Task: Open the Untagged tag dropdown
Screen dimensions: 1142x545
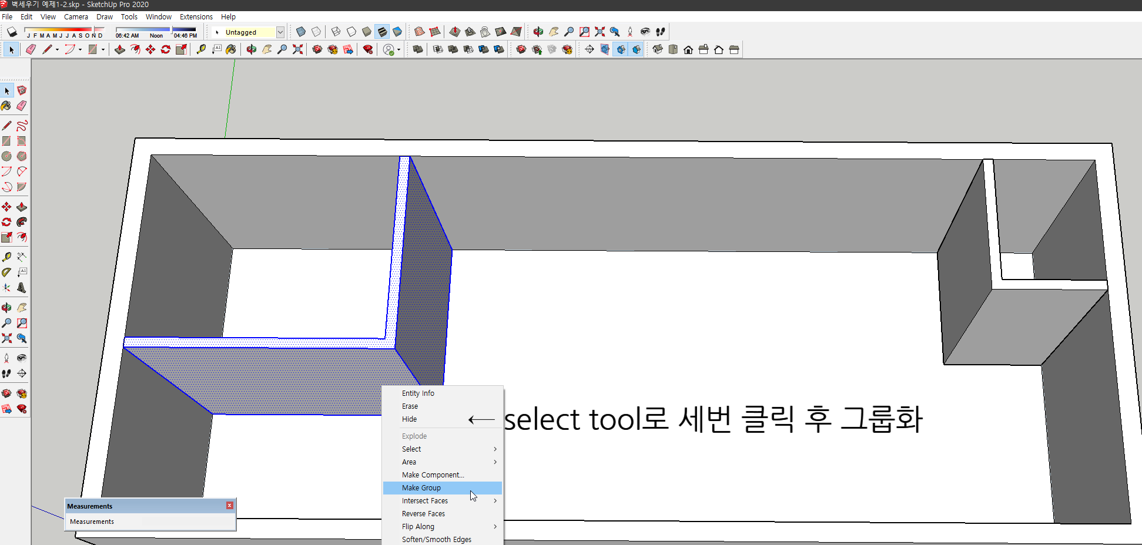Action: coord(280,32)
